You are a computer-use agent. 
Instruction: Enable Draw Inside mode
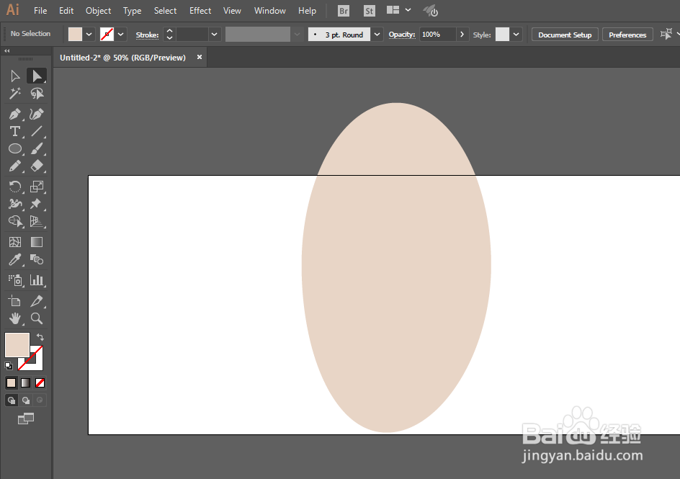click(x=40, y=400)
